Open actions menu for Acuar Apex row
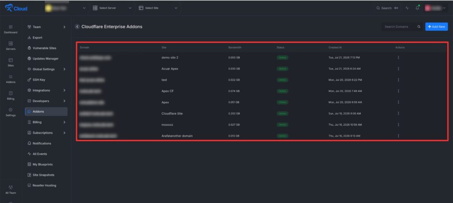The height and width of the screenshot is (203, 453). point(399,69)
